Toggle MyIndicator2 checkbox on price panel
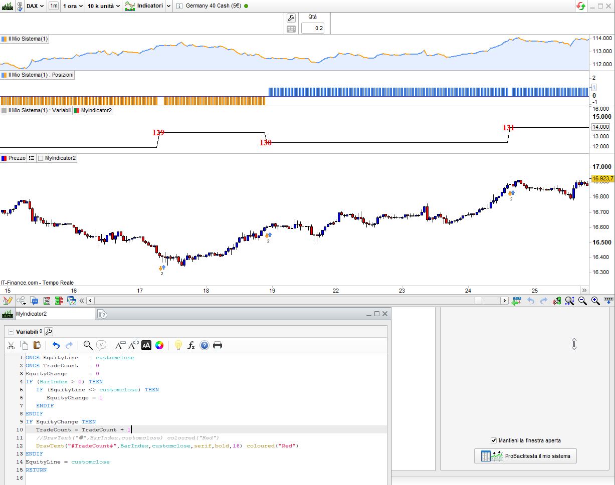The width and height of the screenshot is (615, 485). click(41, 158)
